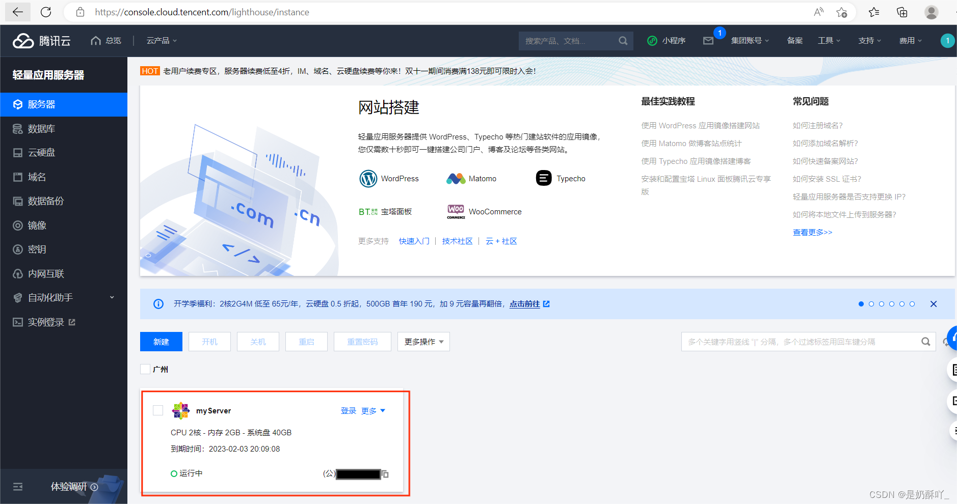957x504 pixels.
Task: Expand the 集团账号 dropdown
Action: click(750, 41)
